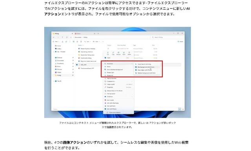The width and height of the screenshot is (251, 151).
Task: Choose Rotate right in context menu
Action: [x=118, y=73]
